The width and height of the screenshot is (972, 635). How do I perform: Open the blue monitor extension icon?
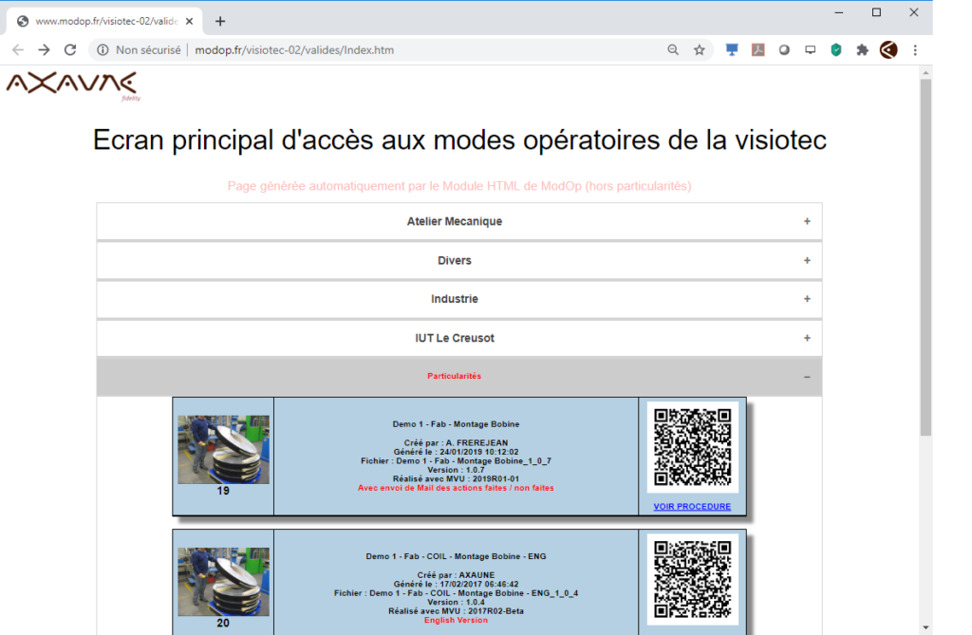(732, 50)
